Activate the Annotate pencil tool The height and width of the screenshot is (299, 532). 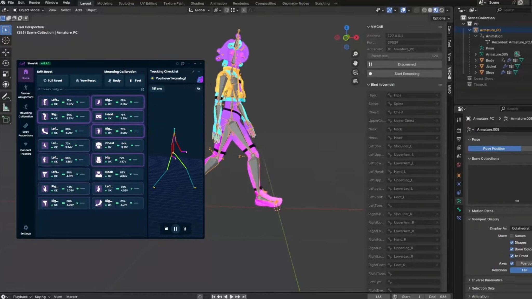[6, 97]
